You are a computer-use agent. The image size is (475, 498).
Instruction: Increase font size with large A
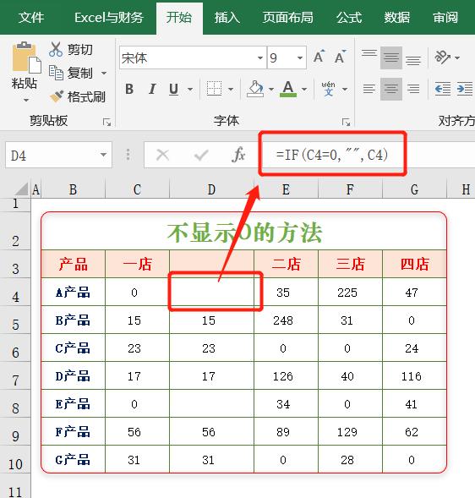(319, 57)
